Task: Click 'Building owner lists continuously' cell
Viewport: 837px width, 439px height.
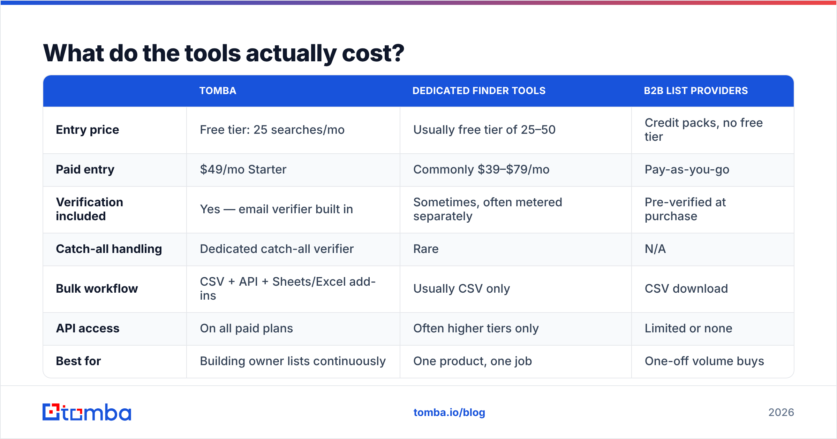Action: pyautogui.click(x=293, y=361)
